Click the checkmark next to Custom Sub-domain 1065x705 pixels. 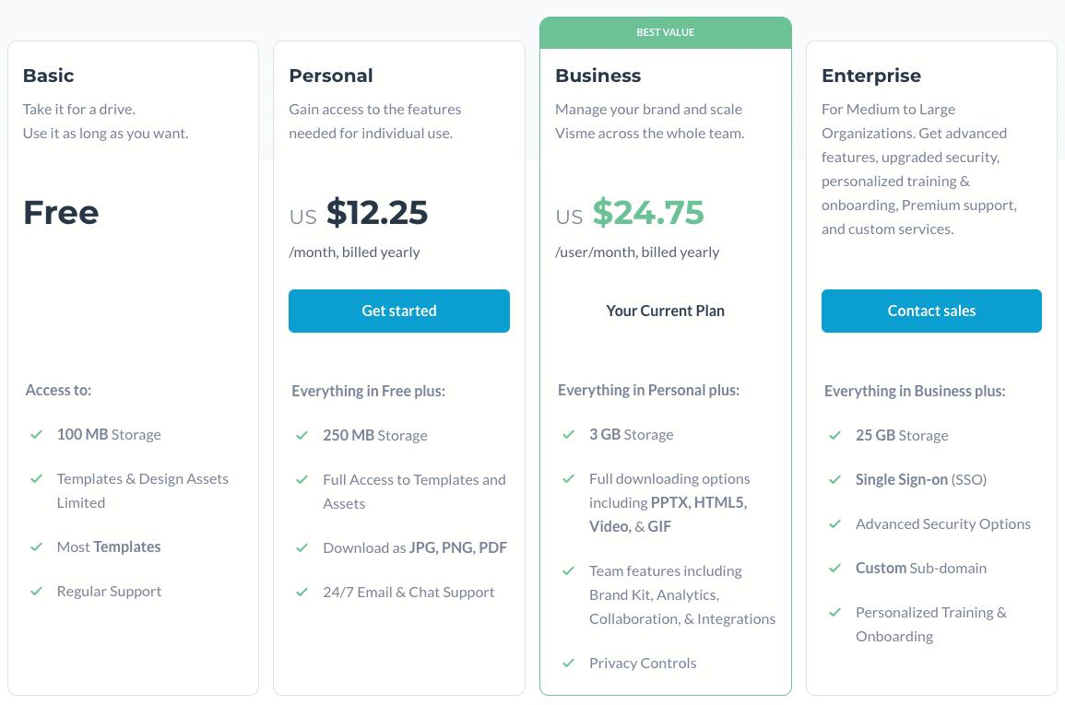click(834, 568)
